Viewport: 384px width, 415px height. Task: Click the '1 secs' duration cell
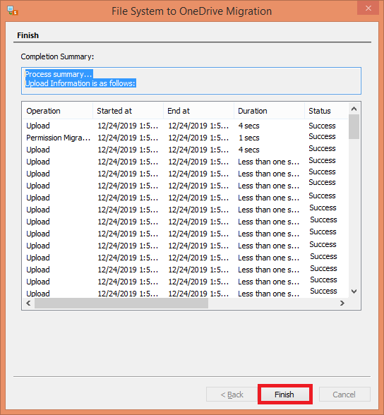(248, 138)
